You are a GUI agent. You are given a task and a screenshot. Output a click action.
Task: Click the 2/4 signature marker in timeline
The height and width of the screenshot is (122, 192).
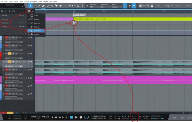(75, 23)
